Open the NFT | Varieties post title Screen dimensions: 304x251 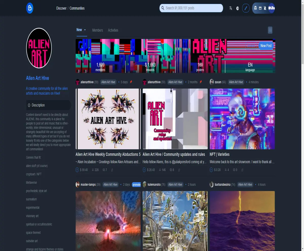pos(220,154)
